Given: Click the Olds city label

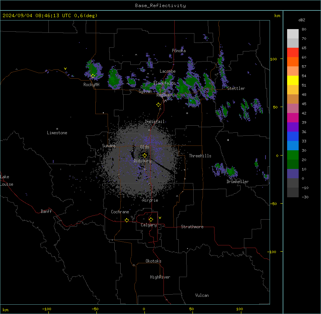Looking at the screenshot, I should point(144,147).
